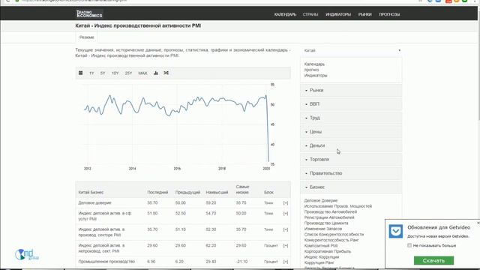Open sidebar link Корпоративная Прибыль

coord(328,251)
